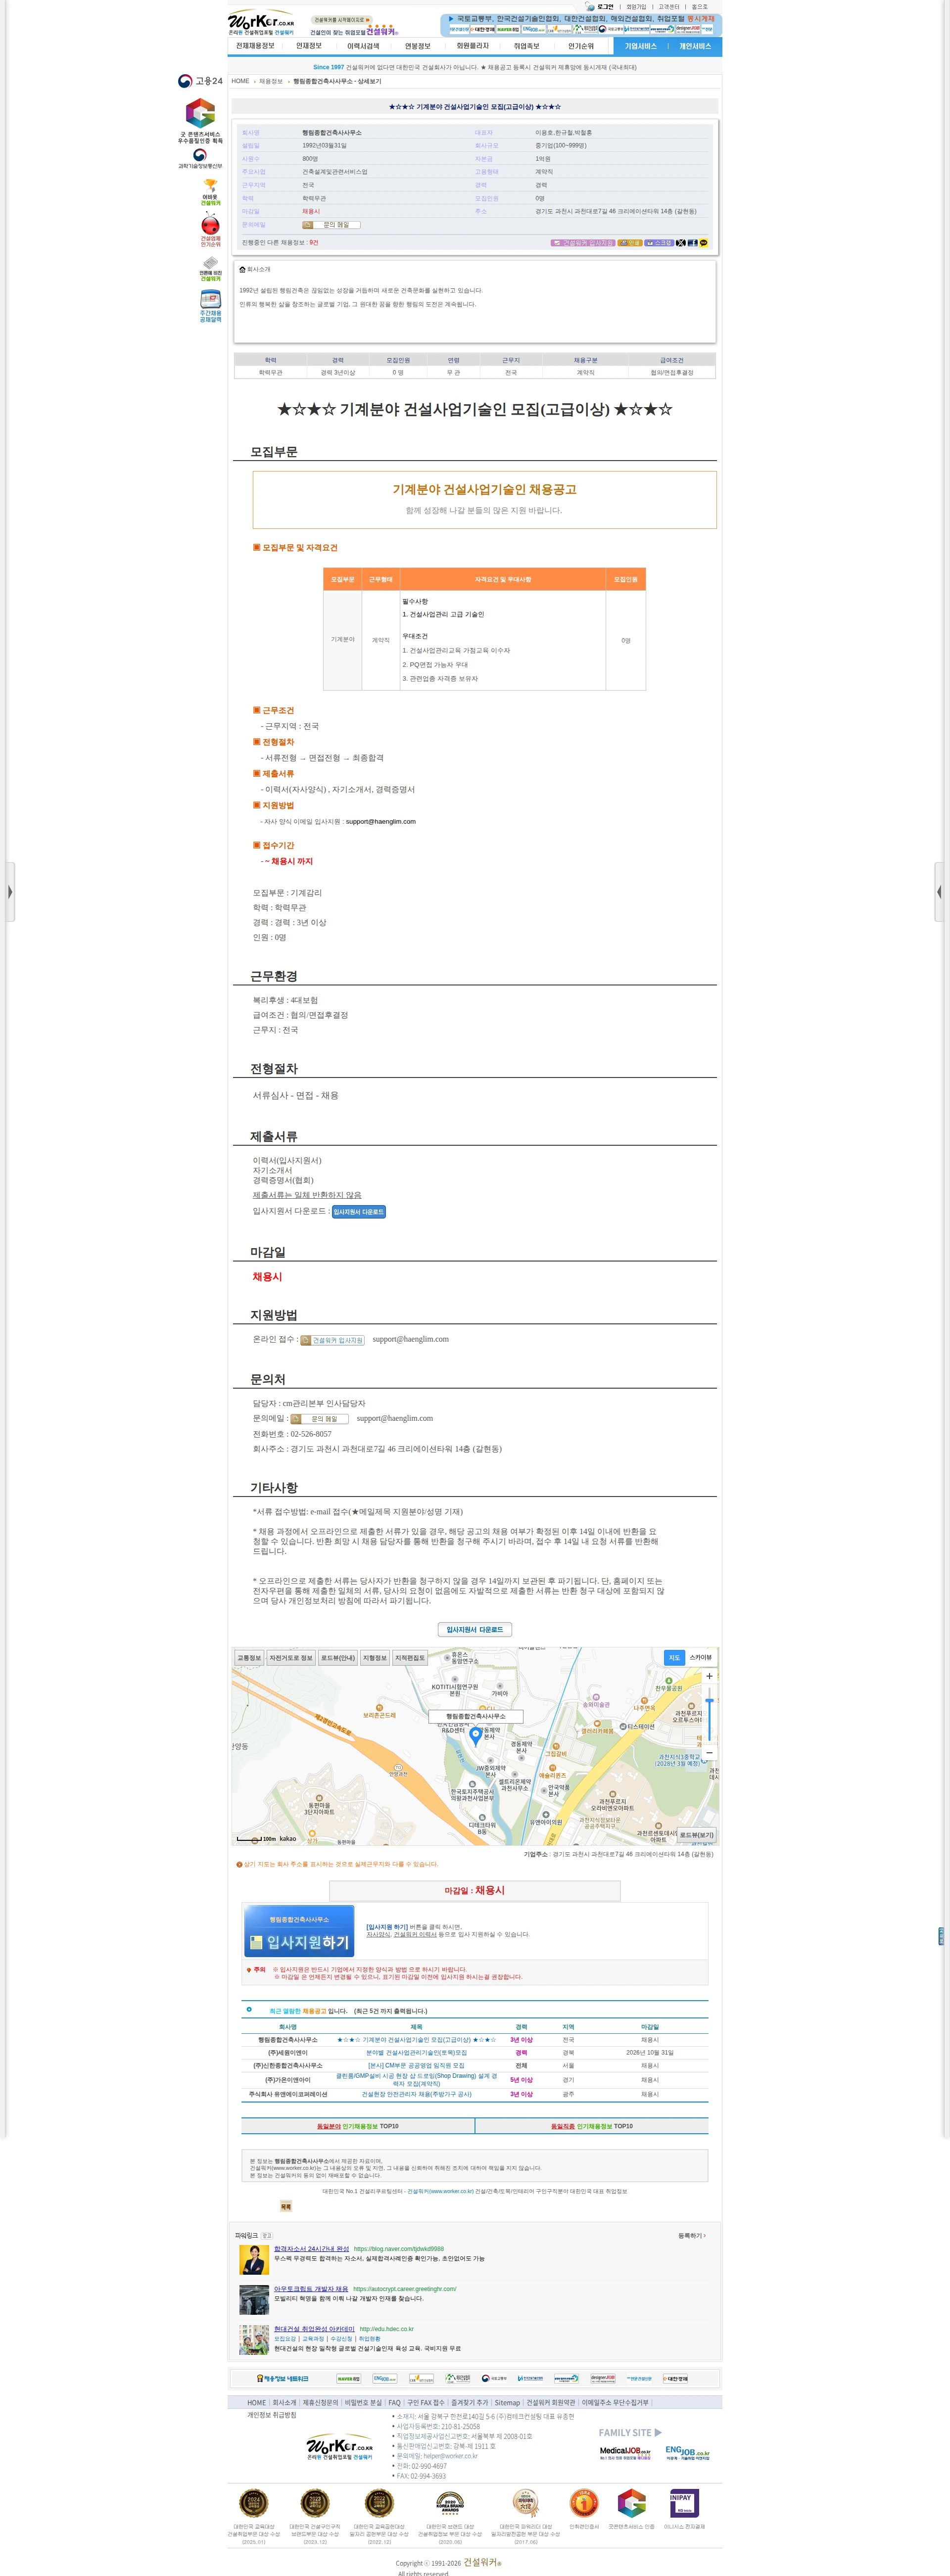Viewport: 950px width, 2576px height.
Task: Toggle 자전거도로 정보 map layer
Action: [x=290, y=1658]
